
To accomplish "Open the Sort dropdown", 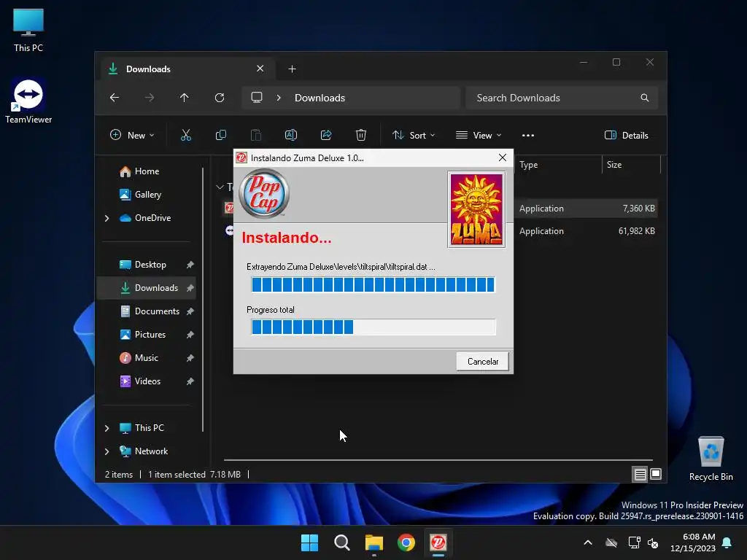I will click(x=414, y=135).
